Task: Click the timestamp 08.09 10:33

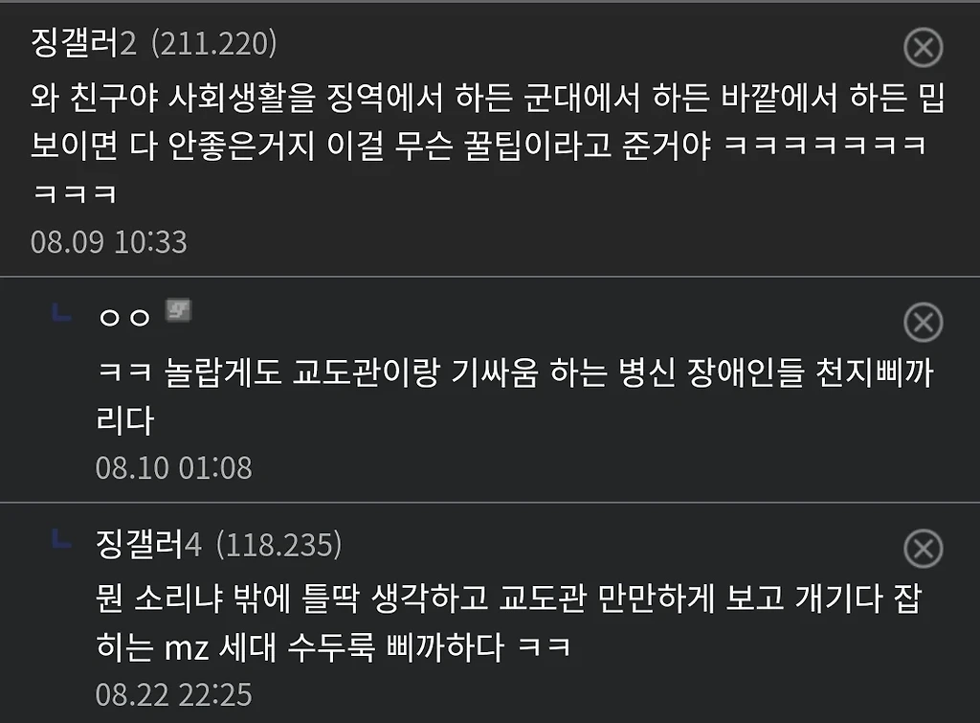Action: [109, 242]
